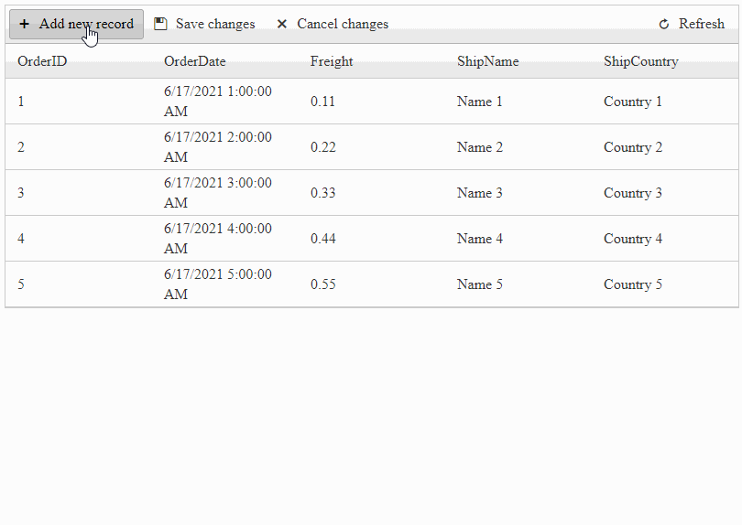
Task: Select the OrderID 5 cell
Action: [82, 284]
